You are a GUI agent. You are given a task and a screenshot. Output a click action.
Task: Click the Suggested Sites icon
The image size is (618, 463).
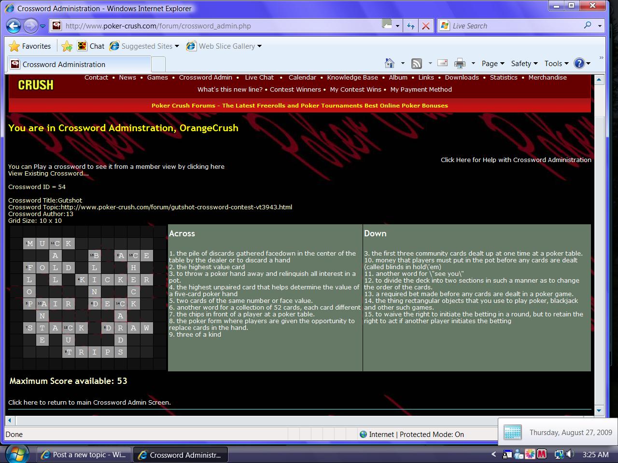pos(114,46)
